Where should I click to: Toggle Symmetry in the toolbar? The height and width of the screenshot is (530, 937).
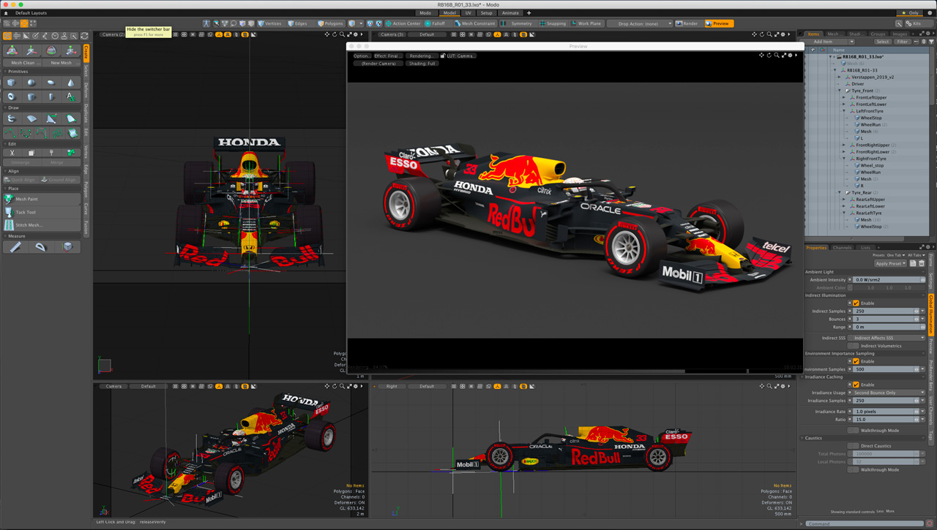(517, 23)
